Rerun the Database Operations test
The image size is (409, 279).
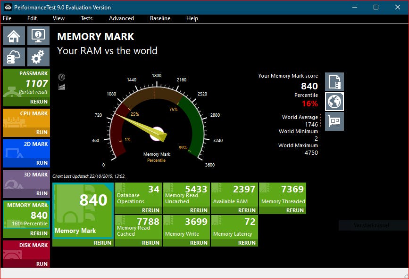[150, 210]
